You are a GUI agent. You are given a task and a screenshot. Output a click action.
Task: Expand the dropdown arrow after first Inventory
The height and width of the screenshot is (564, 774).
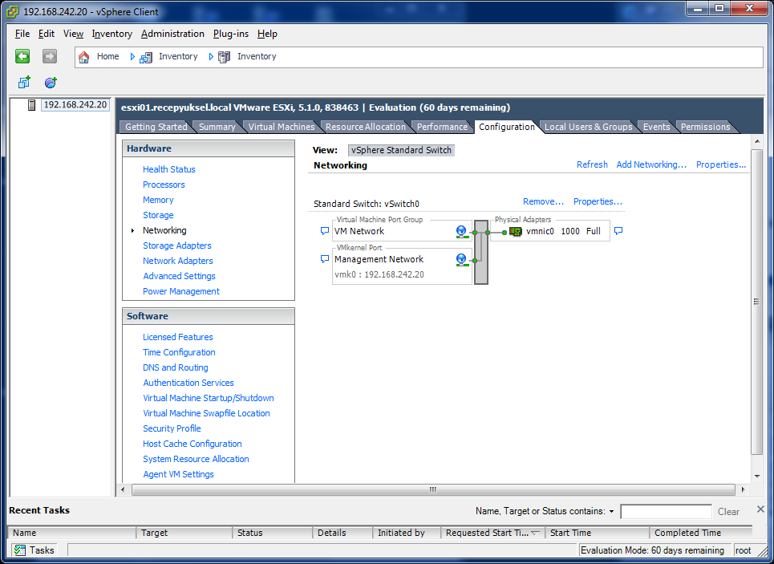(x=211, y=57)
